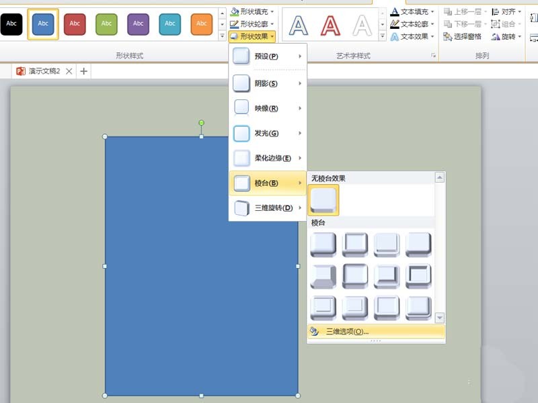Click the PowerPoint icon on the 演示文稿2 tab
Viewport: 538px width, 403px height.
click(x=21, y=71)
